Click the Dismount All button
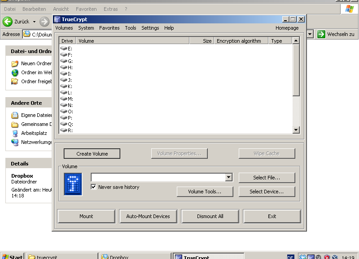Screen dimensions: 359x259 [x=210, y=216]
